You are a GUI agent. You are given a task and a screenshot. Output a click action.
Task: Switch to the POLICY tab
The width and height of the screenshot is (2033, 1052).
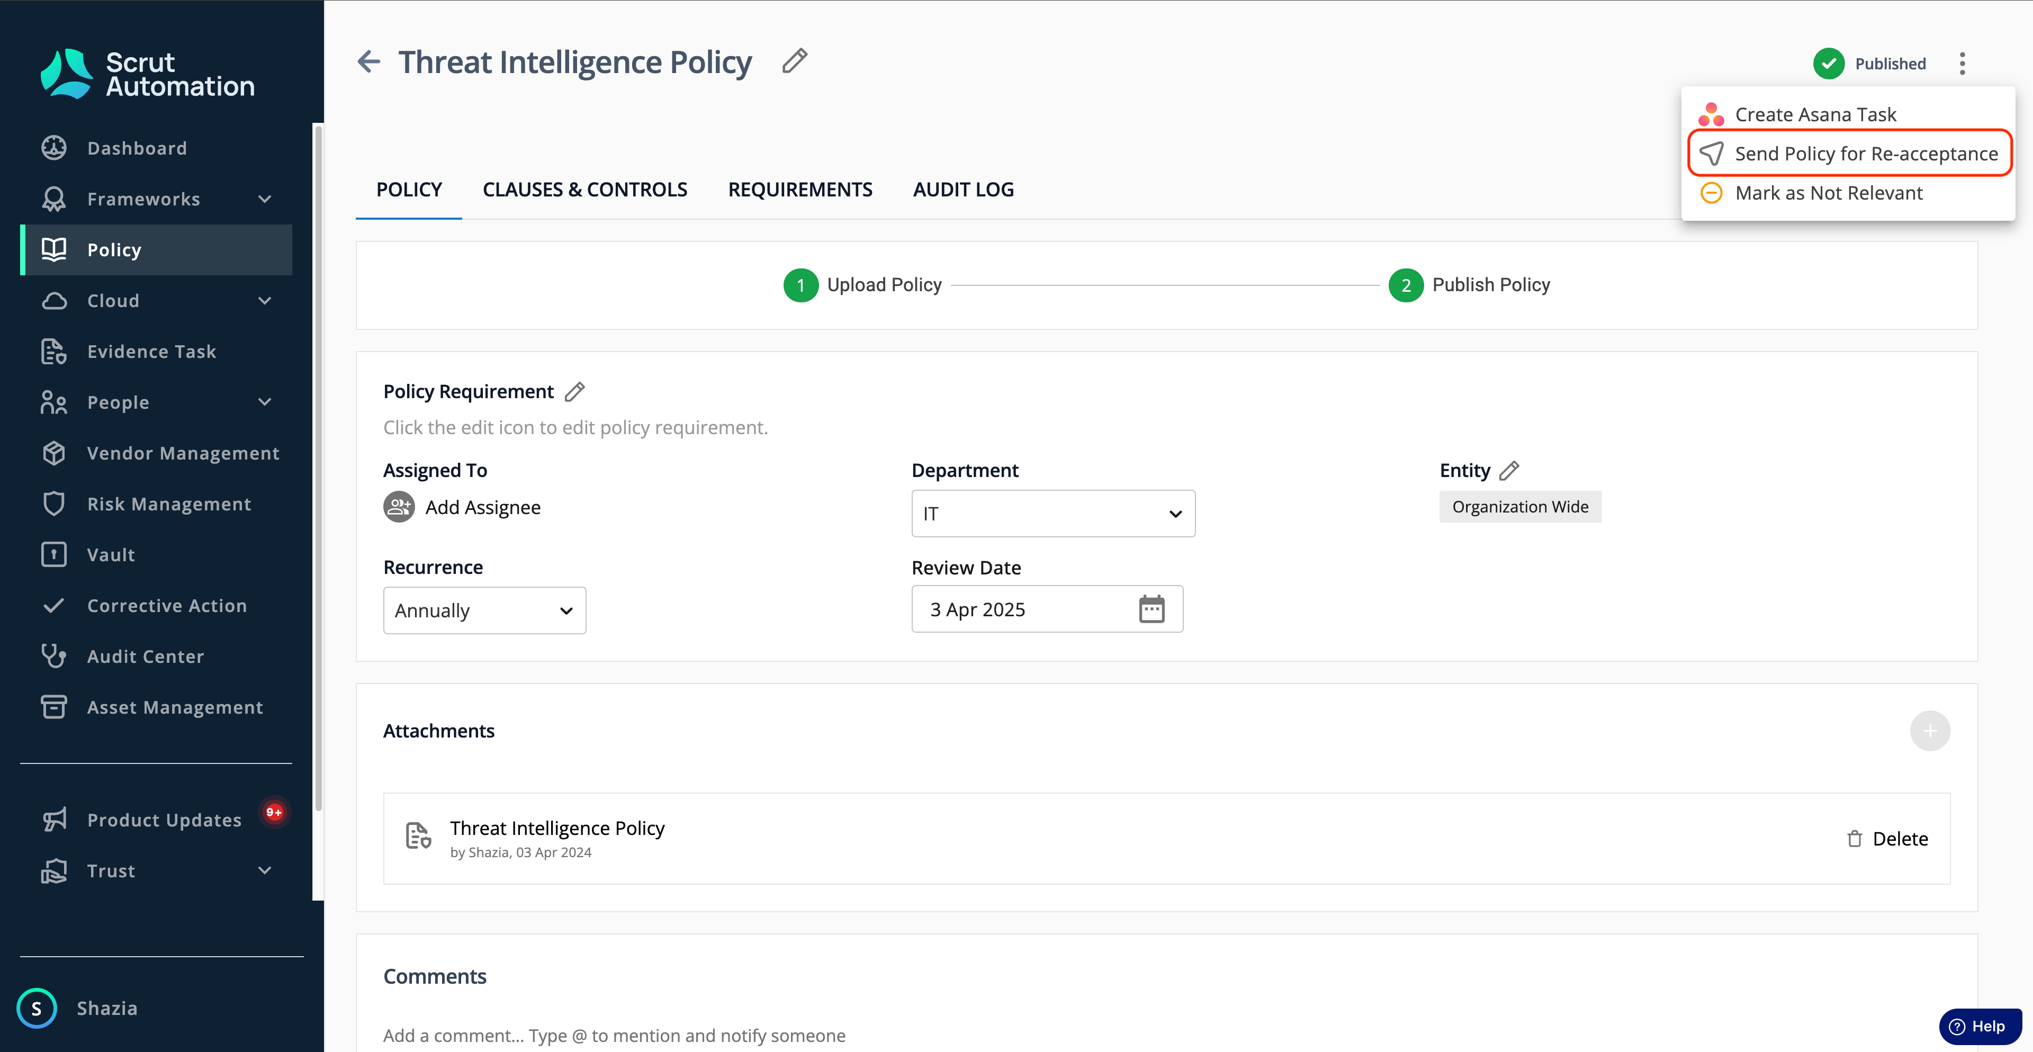(x=409, y=190)
